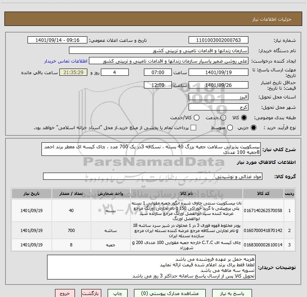Click the توضیحات خریدار notes box
Screen dimensions: 307x297
[151, 267]
